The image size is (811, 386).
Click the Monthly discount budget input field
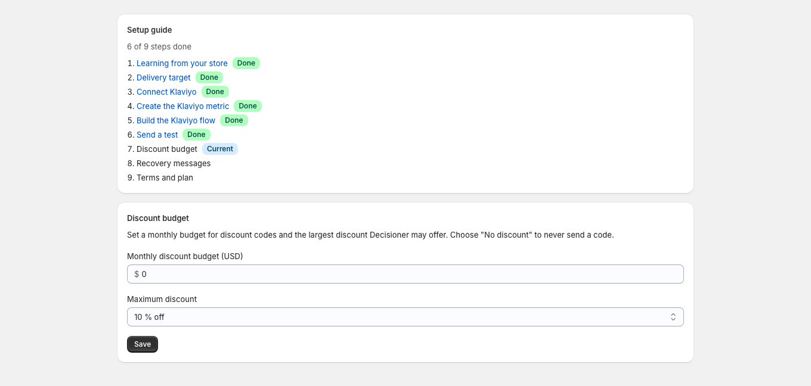pyautogui.click(x=405, y=274)
